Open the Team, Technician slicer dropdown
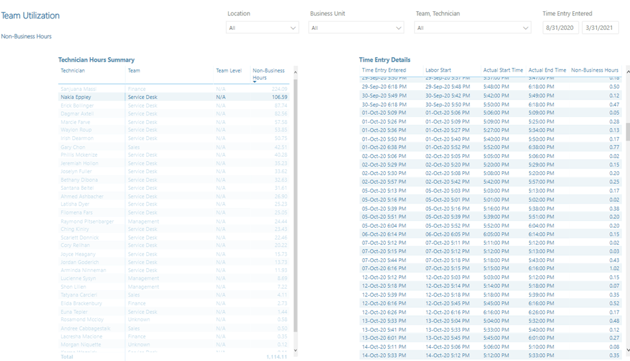This screenshot has width=630, height=361. click(x=472, y=28)
